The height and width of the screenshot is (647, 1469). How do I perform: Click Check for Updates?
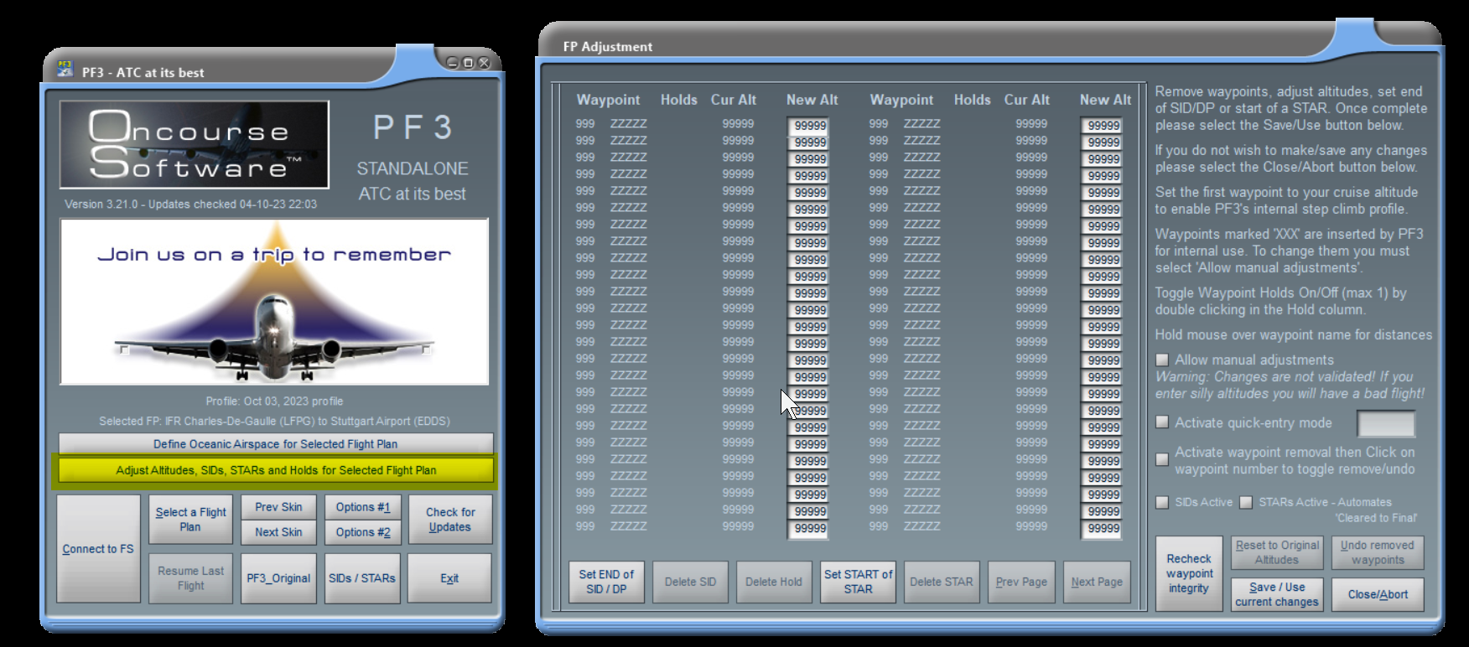tap(450, 520)
